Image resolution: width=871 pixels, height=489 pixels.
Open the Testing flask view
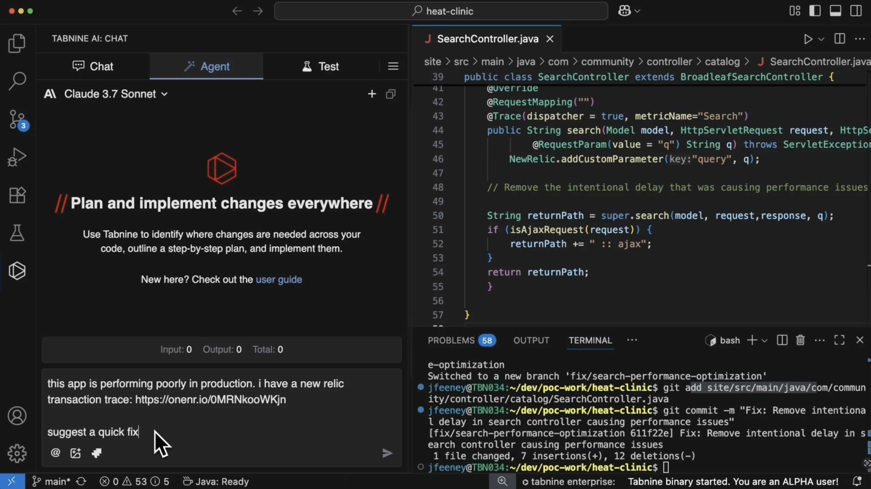point(17,233)
